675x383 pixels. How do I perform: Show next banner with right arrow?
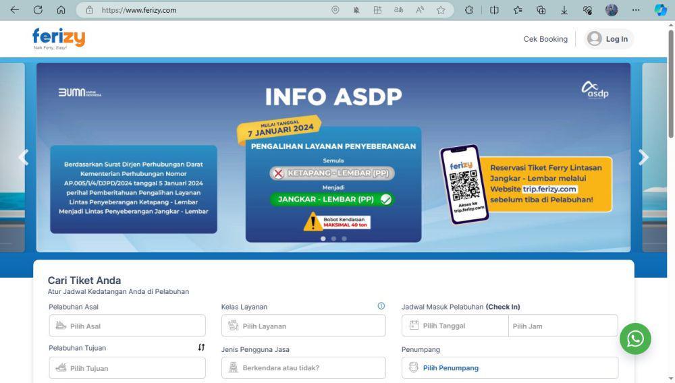point(643,157)
